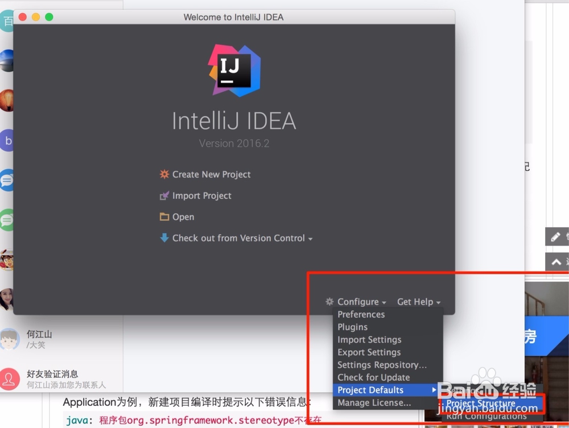Open Settings Repository... menu item
Image resolution: width=569 pixels, height=428 pixels.
point(387,365)
